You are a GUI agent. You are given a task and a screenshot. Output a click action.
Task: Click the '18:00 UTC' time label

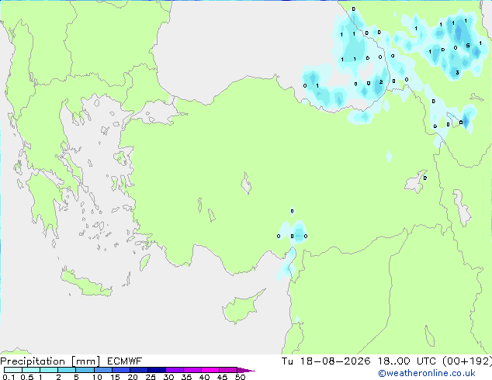tap(407, 361)
